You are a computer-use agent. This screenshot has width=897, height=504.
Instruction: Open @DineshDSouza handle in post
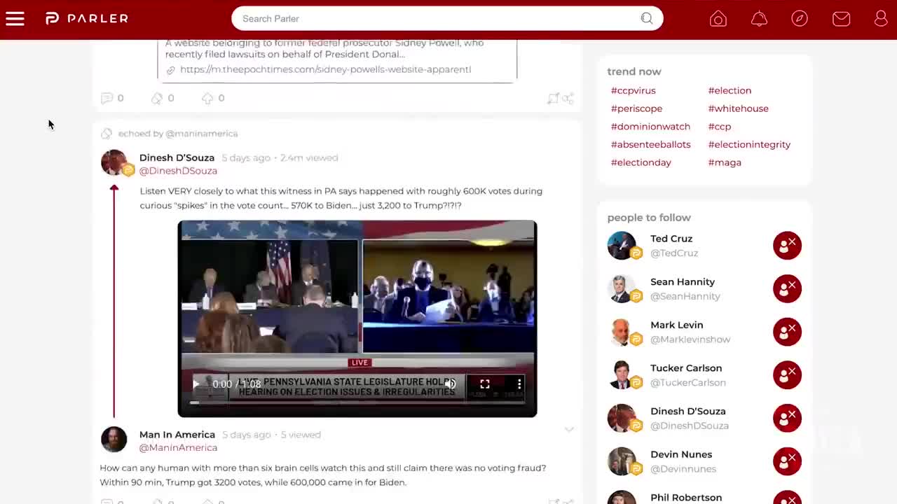[178, 171]
